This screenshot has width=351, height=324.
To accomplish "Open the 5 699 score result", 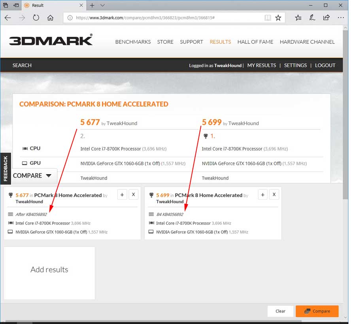I will click(211, 122).
